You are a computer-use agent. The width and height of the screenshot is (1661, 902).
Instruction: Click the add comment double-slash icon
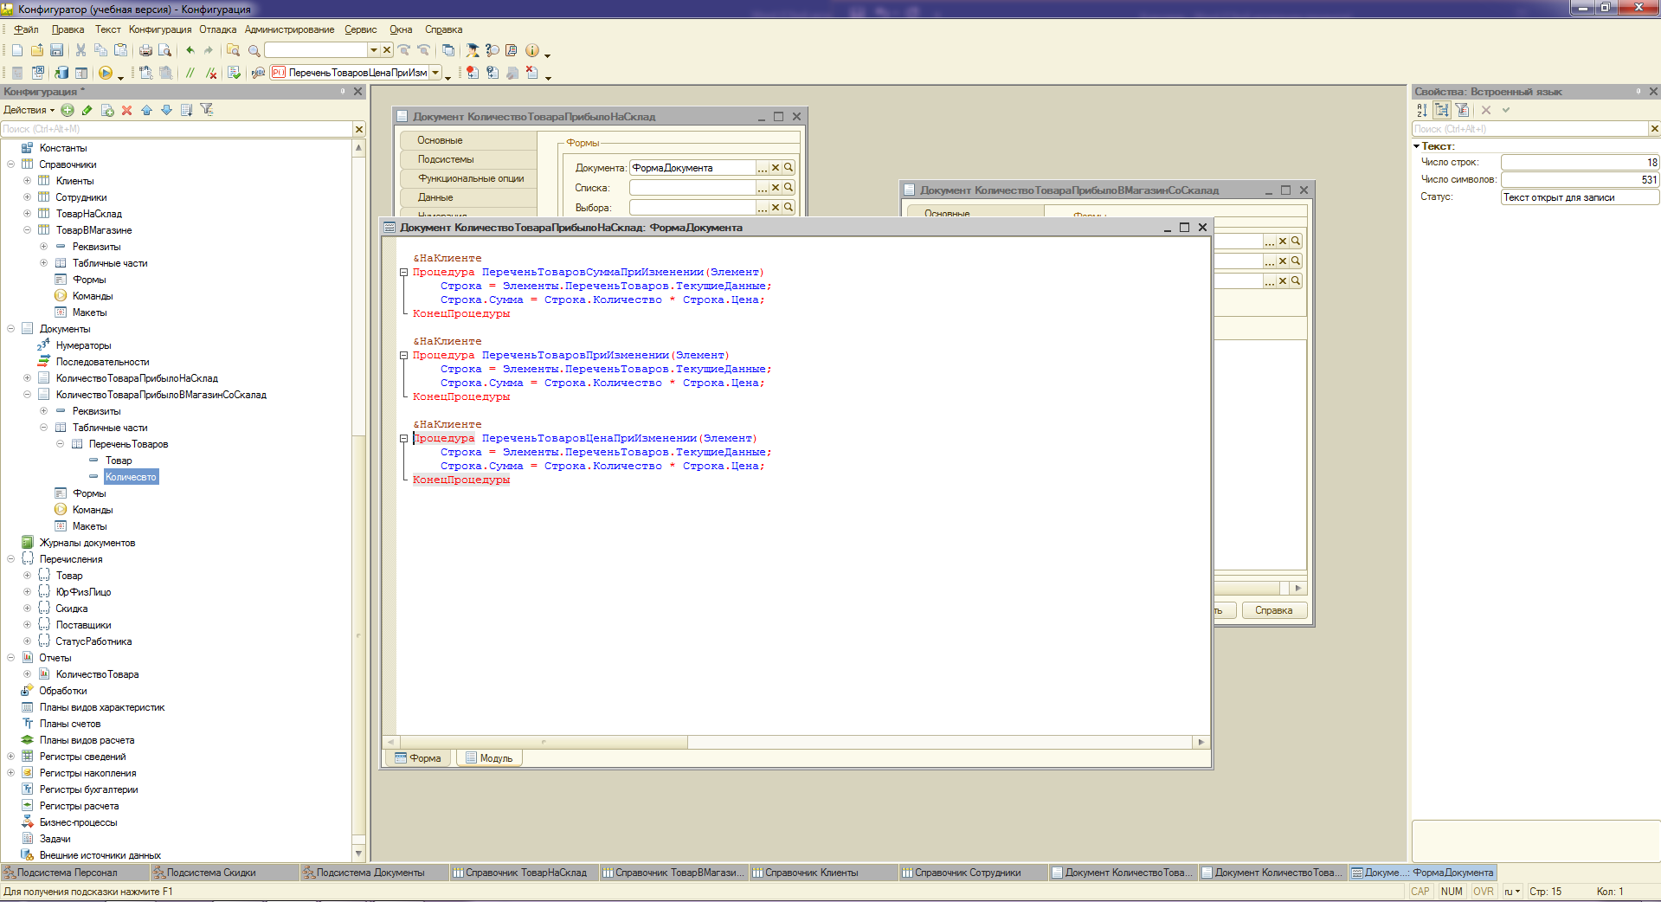(x=190, y=73)
